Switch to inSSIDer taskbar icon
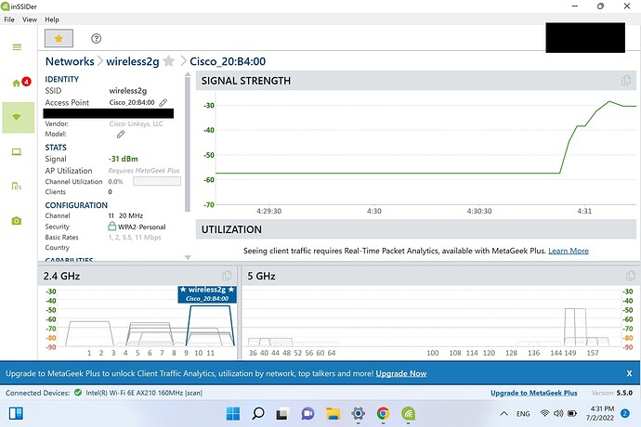 point(408,414)
